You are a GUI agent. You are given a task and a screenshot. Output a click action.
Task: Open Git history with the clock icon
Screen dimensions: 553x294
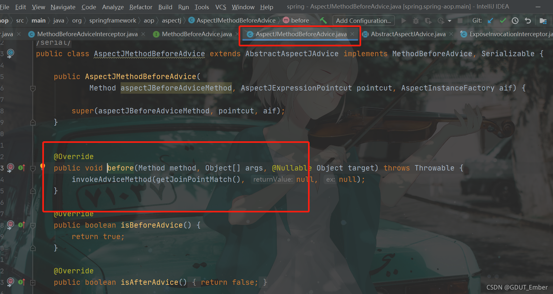pyautogui.click(x=515, y=21)
